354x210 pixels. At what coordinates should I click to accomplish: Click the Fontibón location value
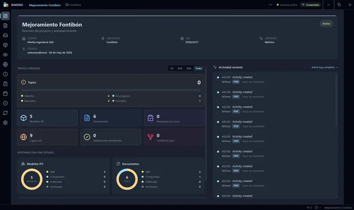pyautogui.click(x=112, y=42)
